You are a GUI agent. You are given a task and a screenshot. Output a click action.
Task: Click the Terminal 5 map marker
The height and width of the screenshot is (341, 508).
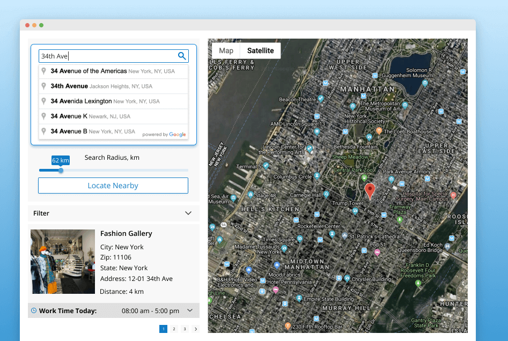(x=266, y=166)
